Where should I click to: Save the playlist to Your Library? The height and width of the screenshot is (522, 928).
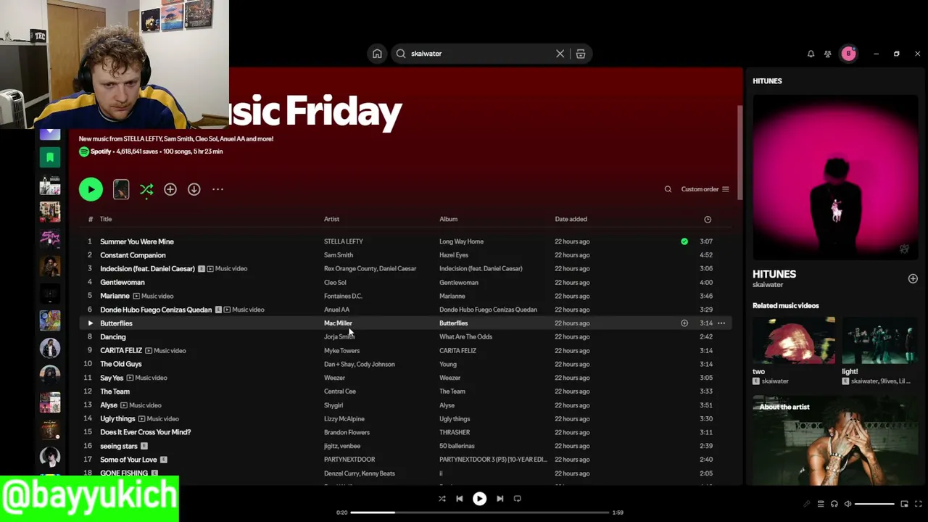click(x=170, y=189)
